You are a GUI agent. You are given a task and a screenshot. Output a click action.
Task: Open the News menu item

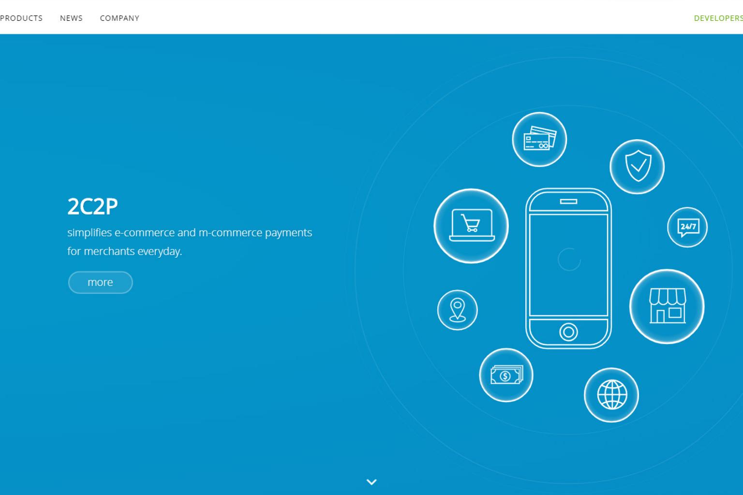pos(71,18)
